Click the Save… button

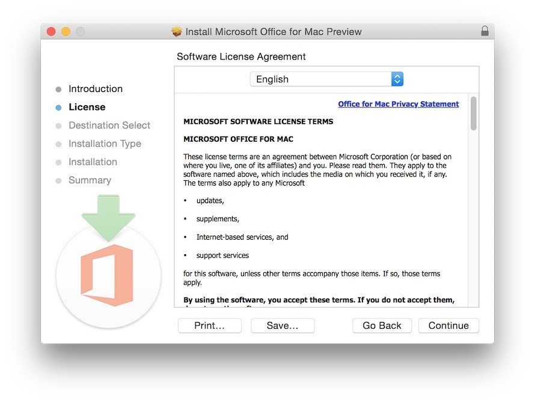pos(283,326)
